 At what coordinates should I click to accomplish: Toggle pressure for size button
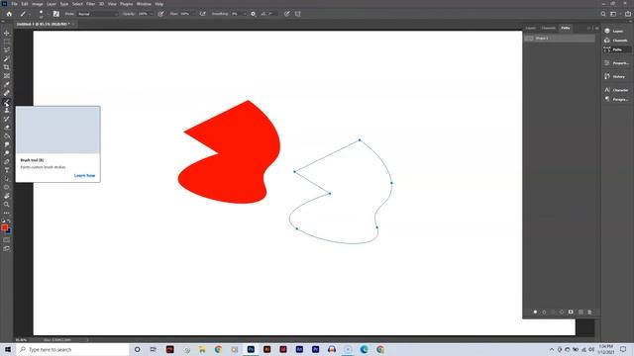(286, 14)
